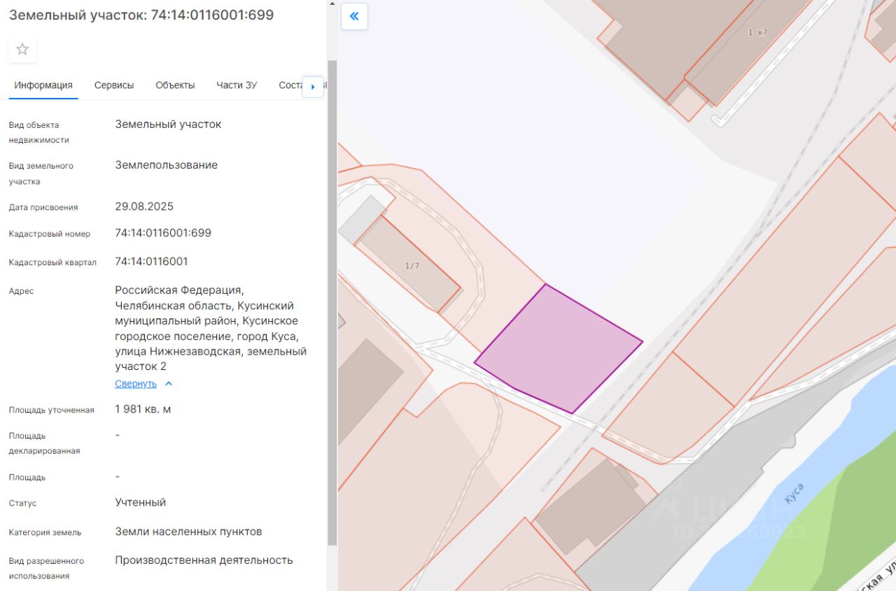Click the status value Учтенный
This screenshot has height=591, width=896.
[x=140, y=502]
